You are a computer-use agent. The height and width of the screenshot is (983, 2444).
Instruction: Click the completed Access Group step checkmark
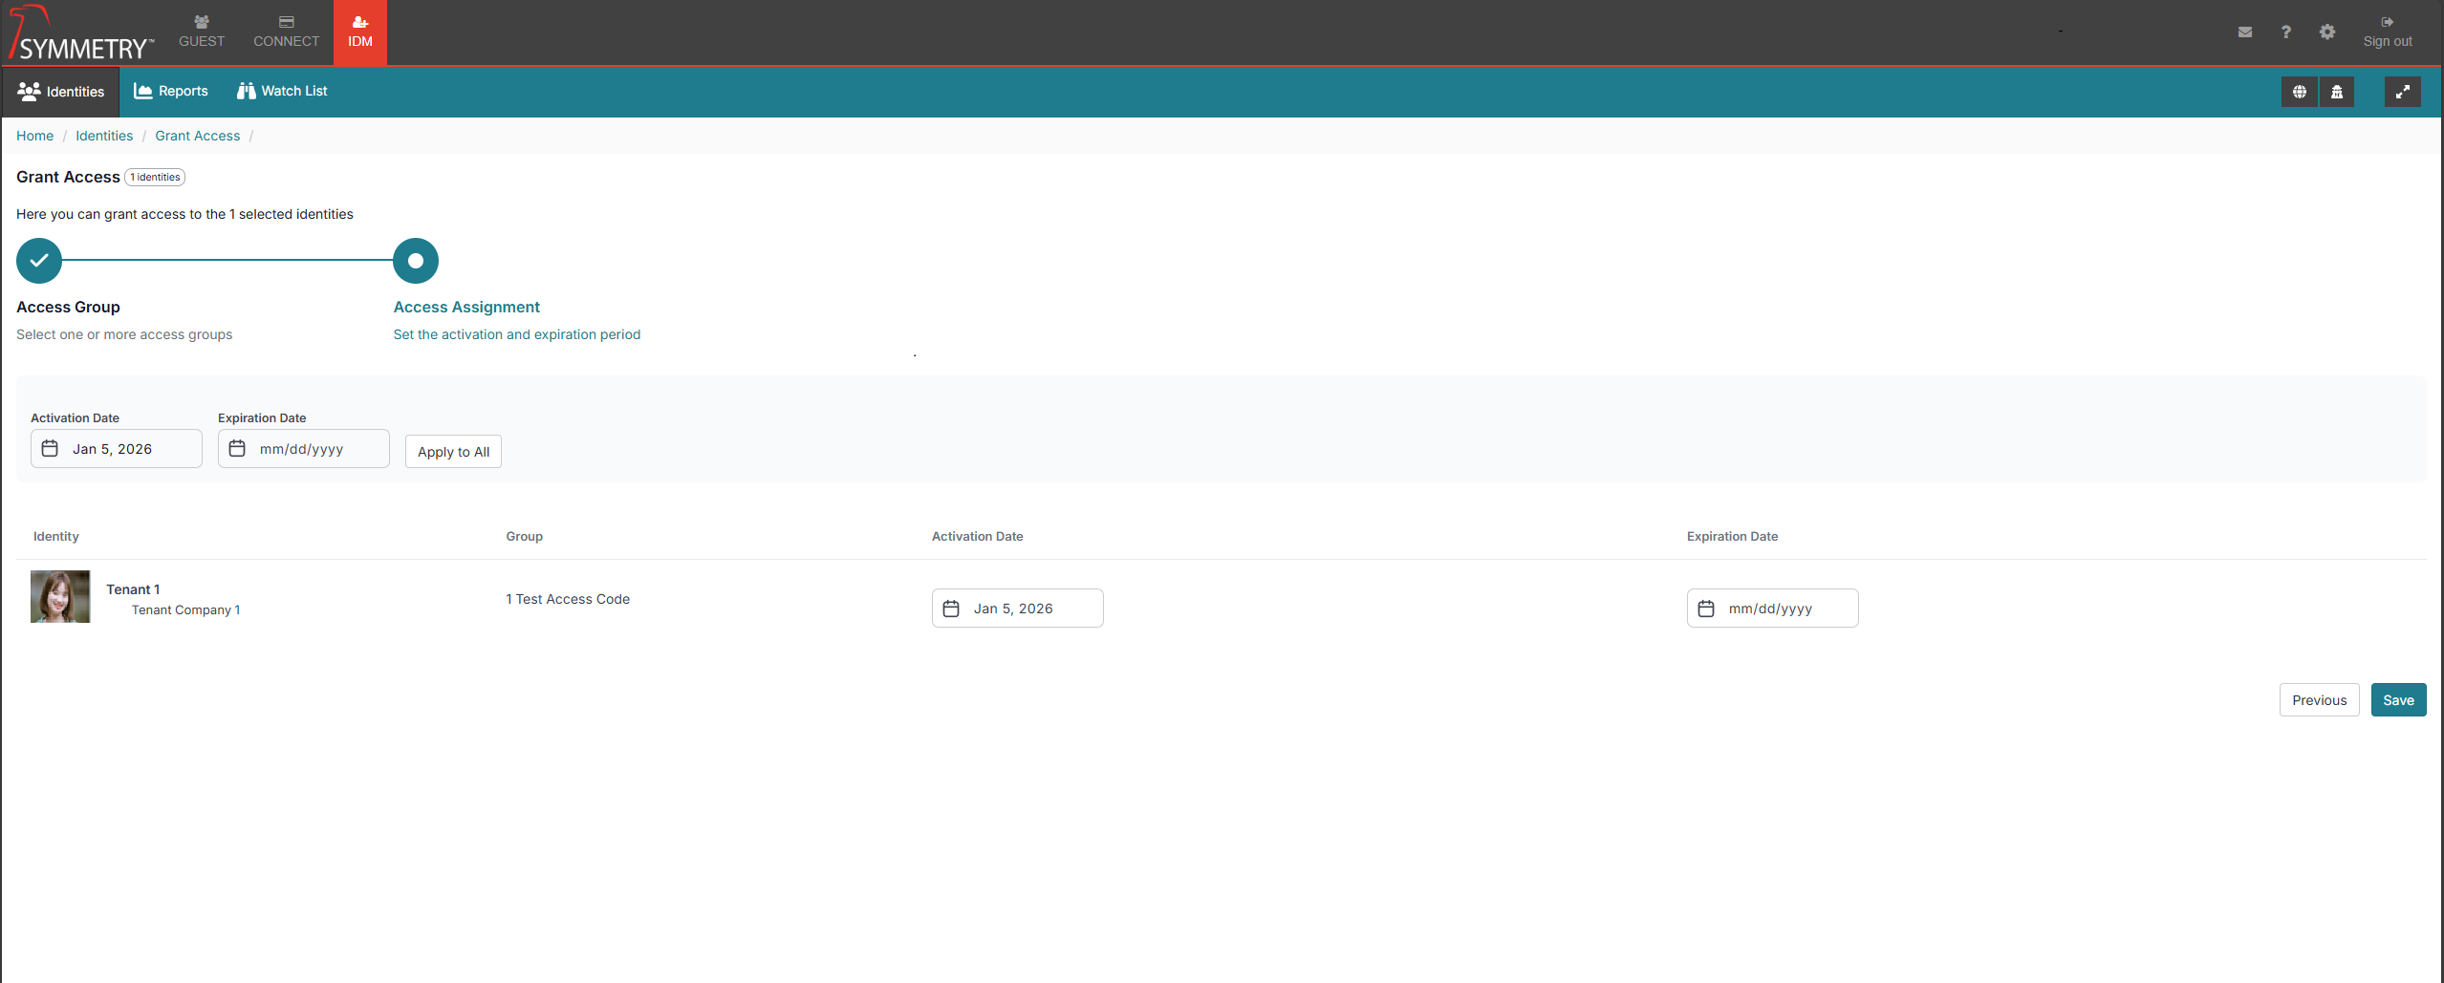pos(39,261)
